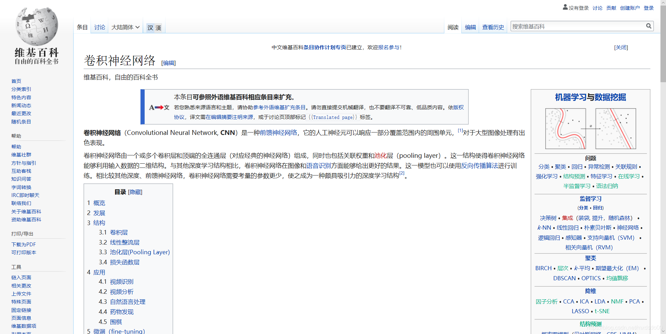This screenshot has width=666, height=334.
Task: Switch to the 讨论 tab
Action: 100,27
